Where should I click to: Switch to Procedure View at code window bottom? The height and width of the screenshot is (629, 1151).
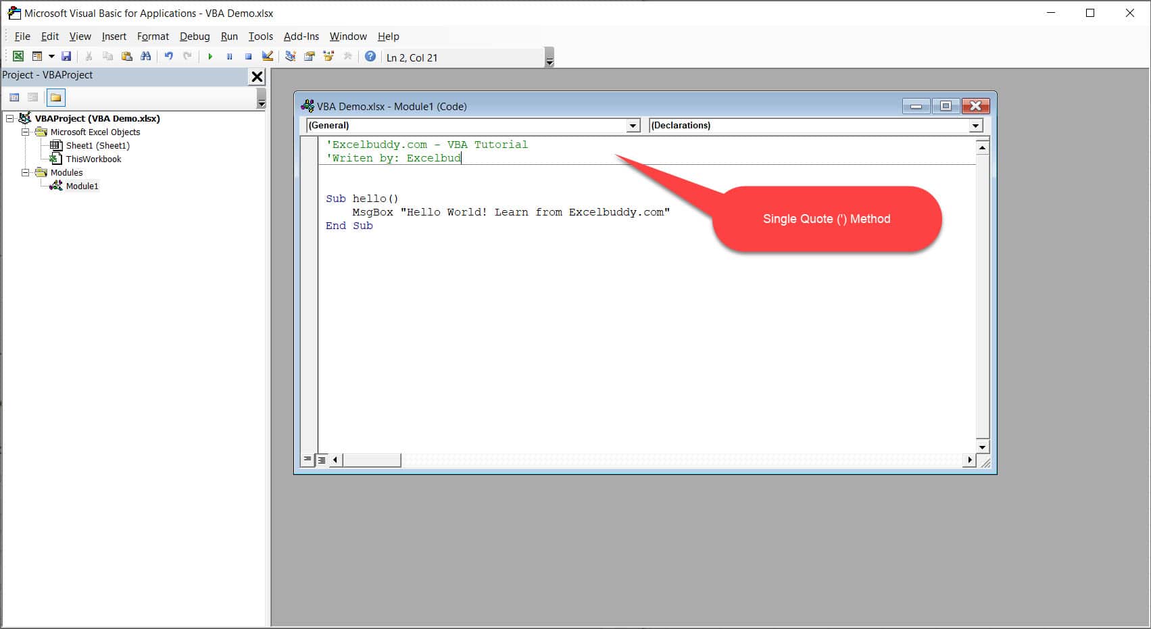click(x=308, y=459)
